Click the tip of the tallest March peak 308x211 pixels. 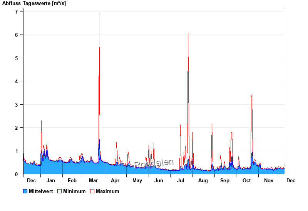tap(99, 13)
